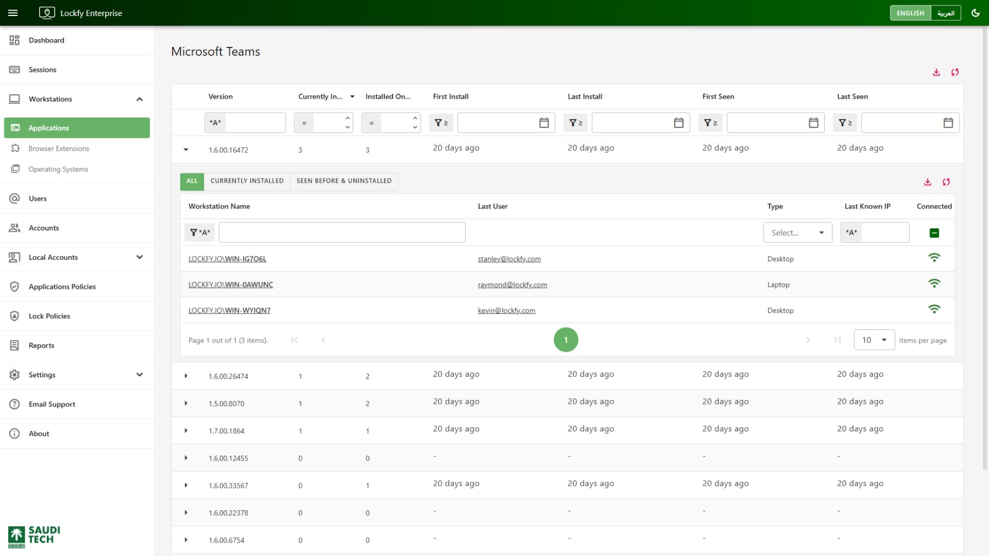Refresh the Microsoft Teams versions table
The width and height of the screenshot is (989, 556).
point(955,72)
